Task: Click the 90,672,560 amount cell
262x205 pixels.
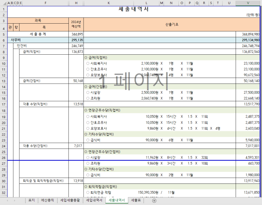Action: click(248, 75)
